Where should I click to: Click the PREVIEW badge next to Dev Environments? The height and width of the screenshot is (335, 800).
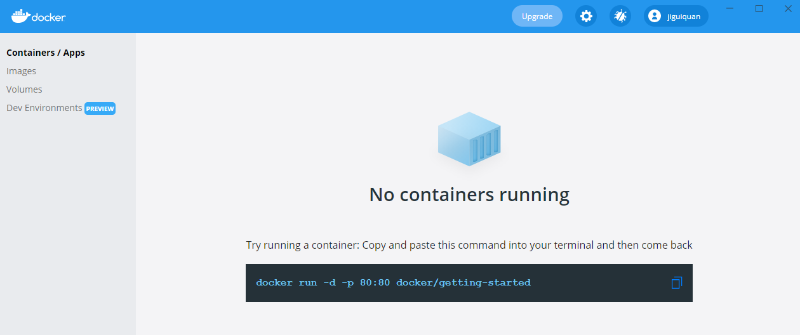tap(100, 108)
